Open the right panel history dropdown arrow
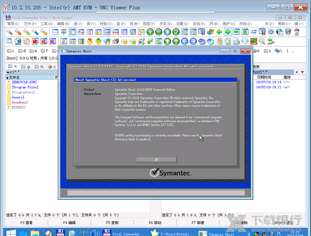 (303, 72)
